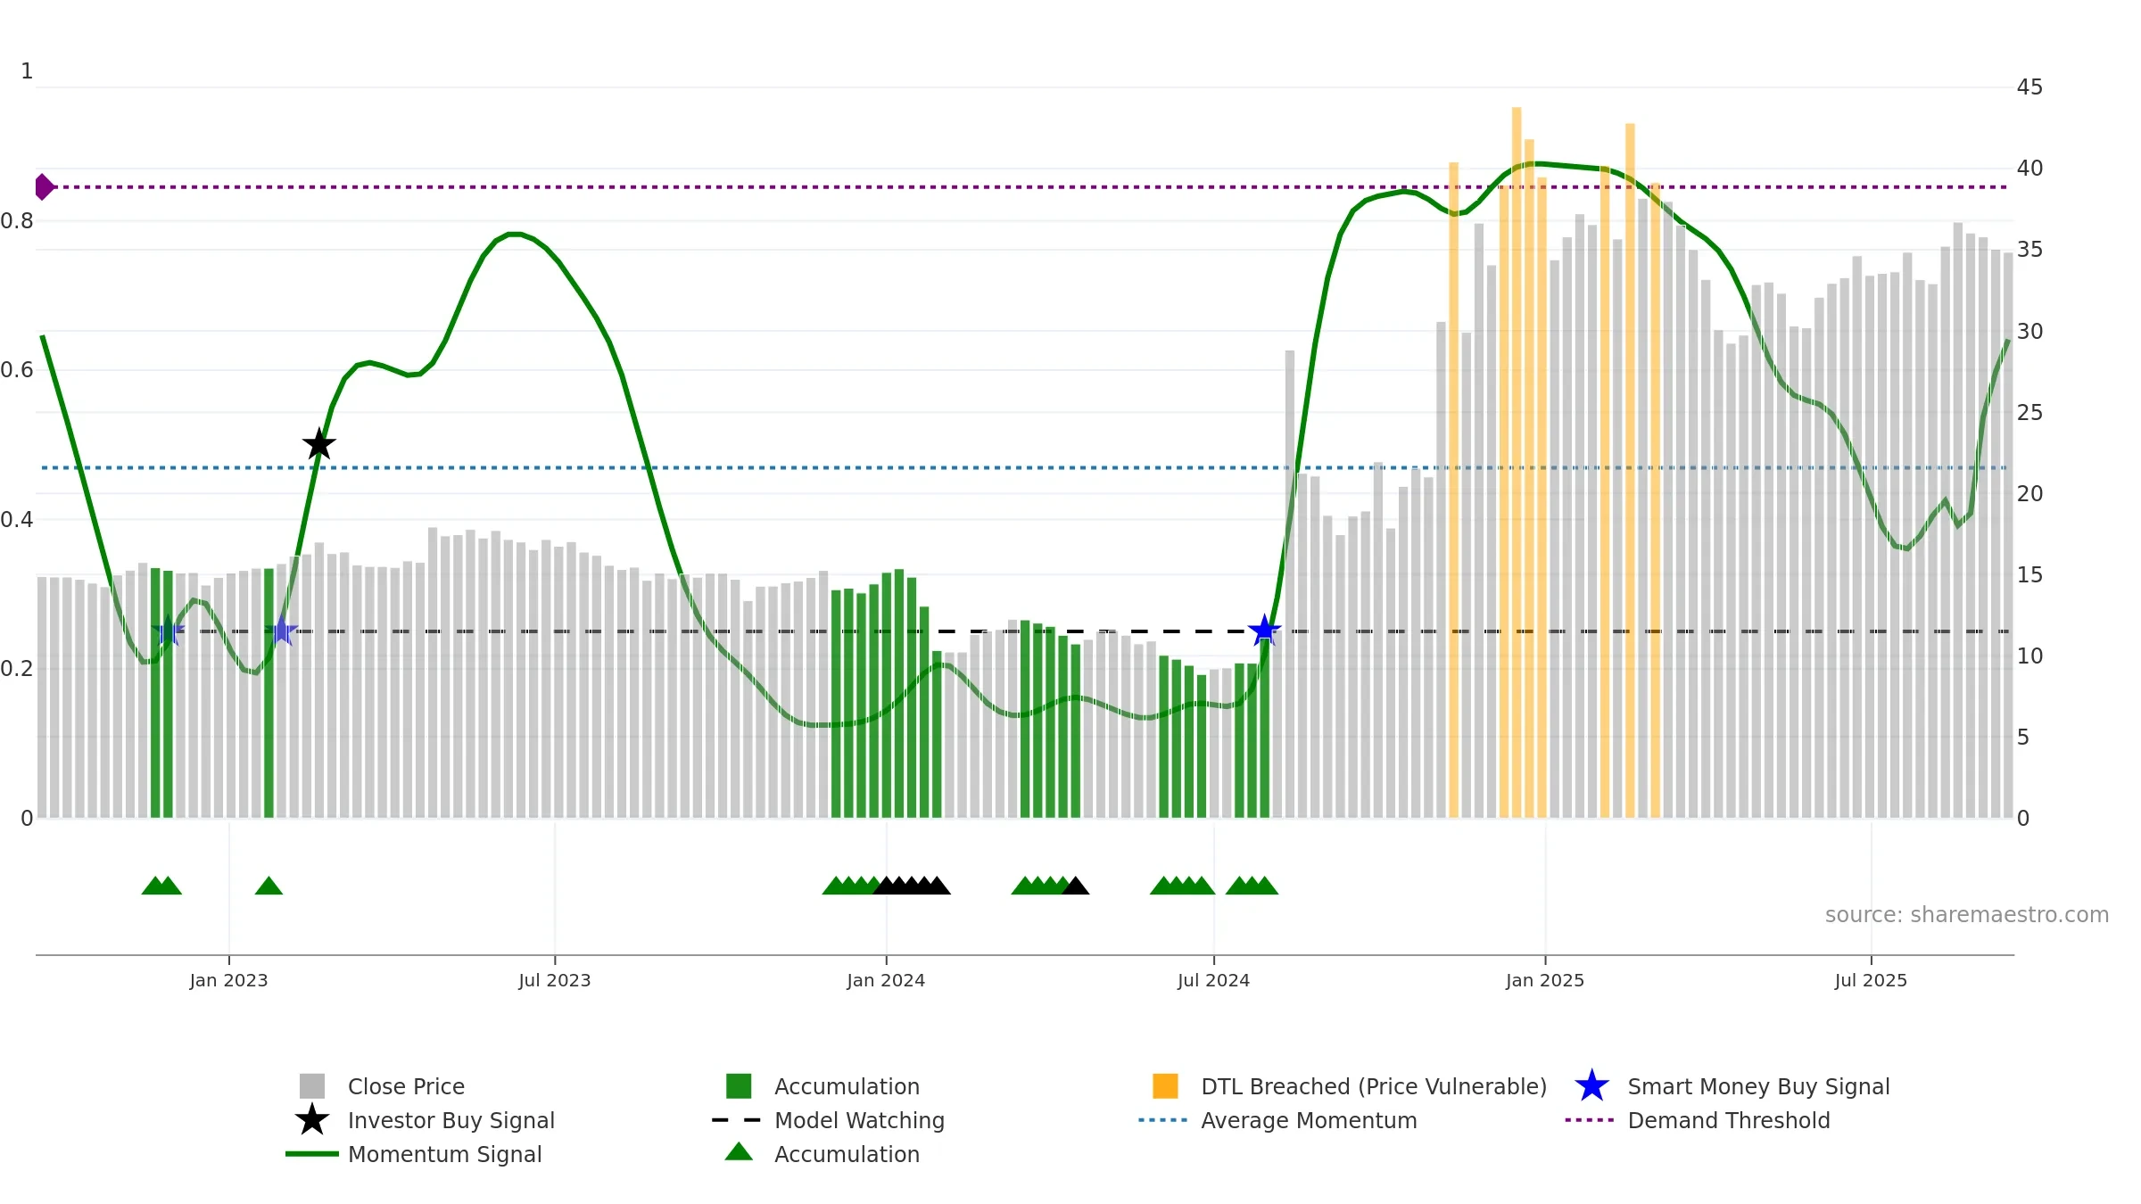Click the lone green accumulation triangle after Jan 2023
This screenshot has height=1204, width=2141.
click(x=269, y=886)
